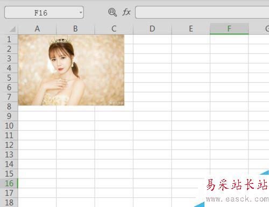
Task: Open the fx insert function button
Action: click(126, 12)
